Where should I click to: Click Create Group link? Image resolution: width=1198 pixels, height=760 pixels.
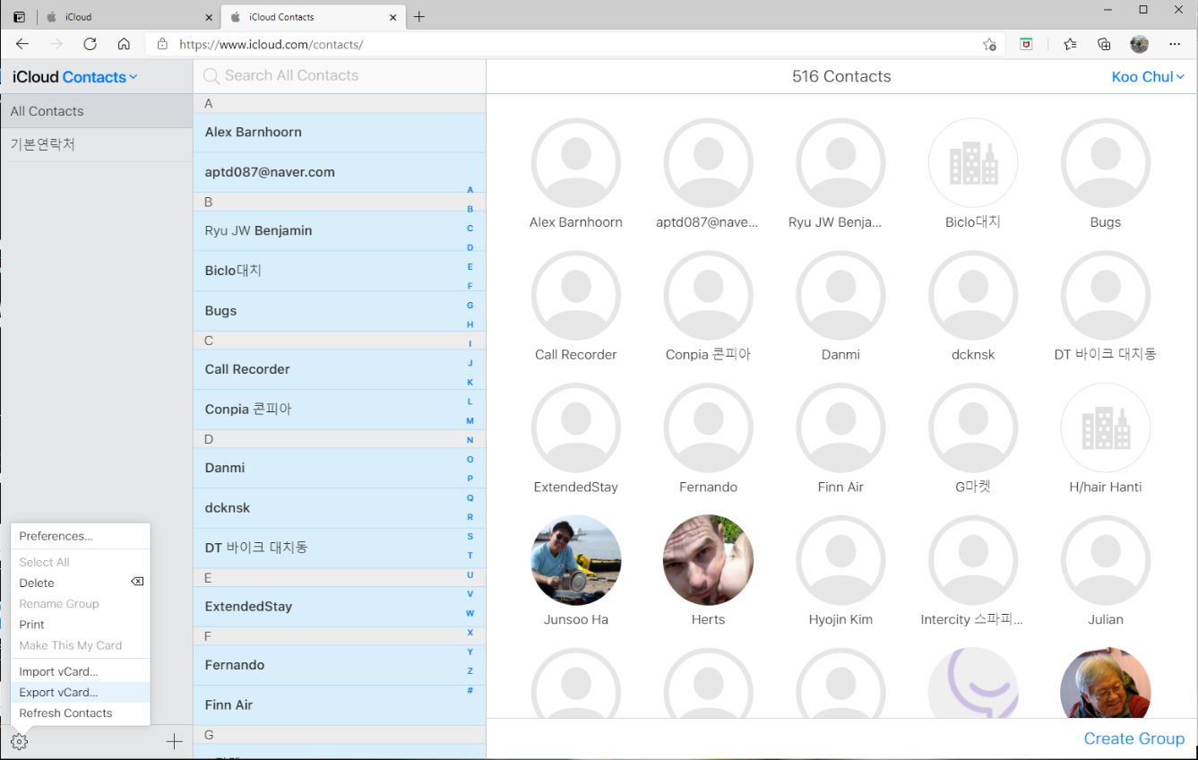pos(1133,738)
